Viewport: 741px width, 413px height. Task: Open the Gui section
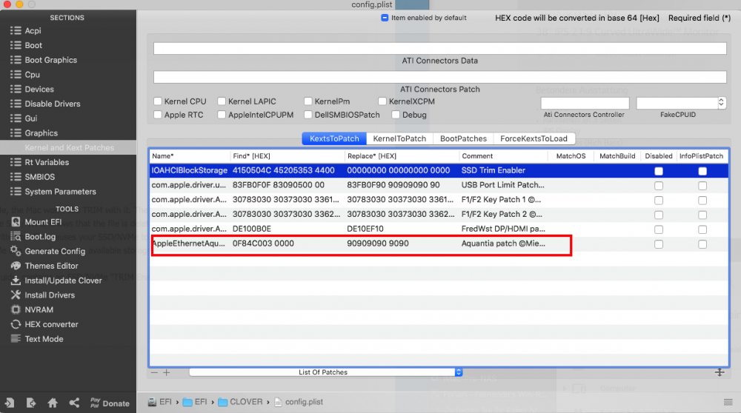pyautogui.click(x=30, y=118)
